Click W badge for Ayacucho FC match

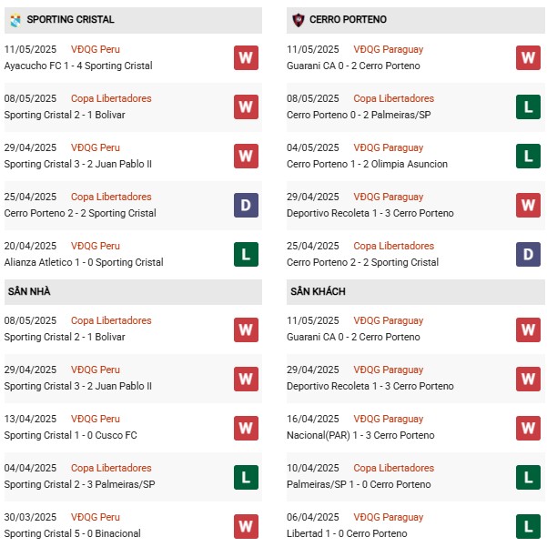[246, 57]
